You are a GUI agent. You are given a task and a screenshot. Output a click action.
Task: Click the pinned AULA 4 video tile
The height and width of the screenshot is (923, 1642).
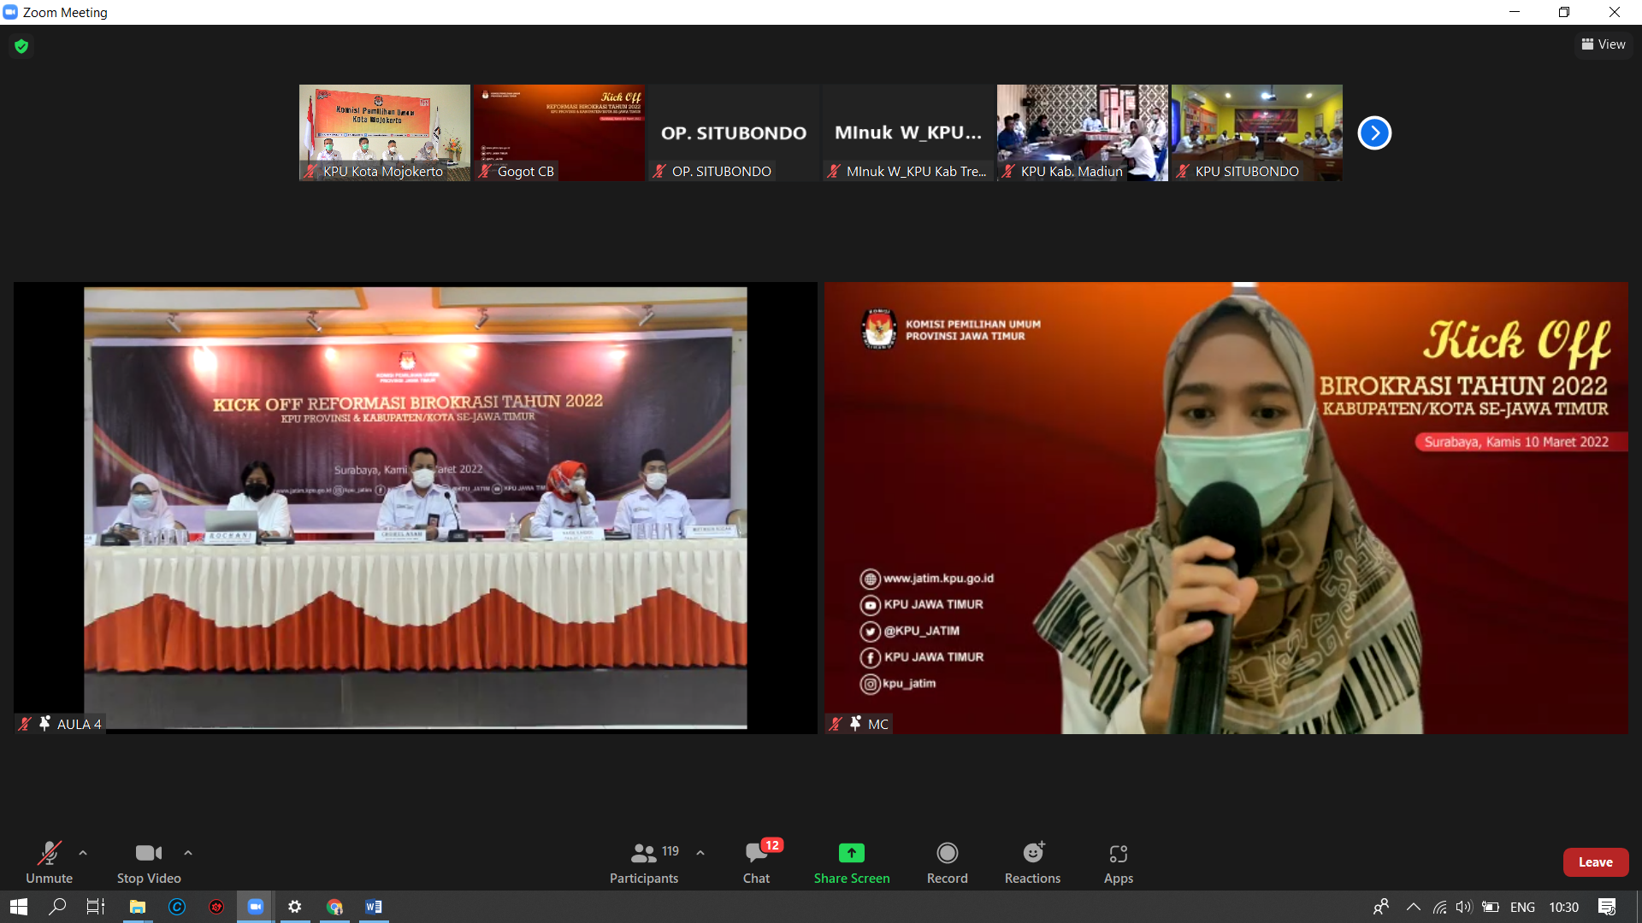click(415, 508)
